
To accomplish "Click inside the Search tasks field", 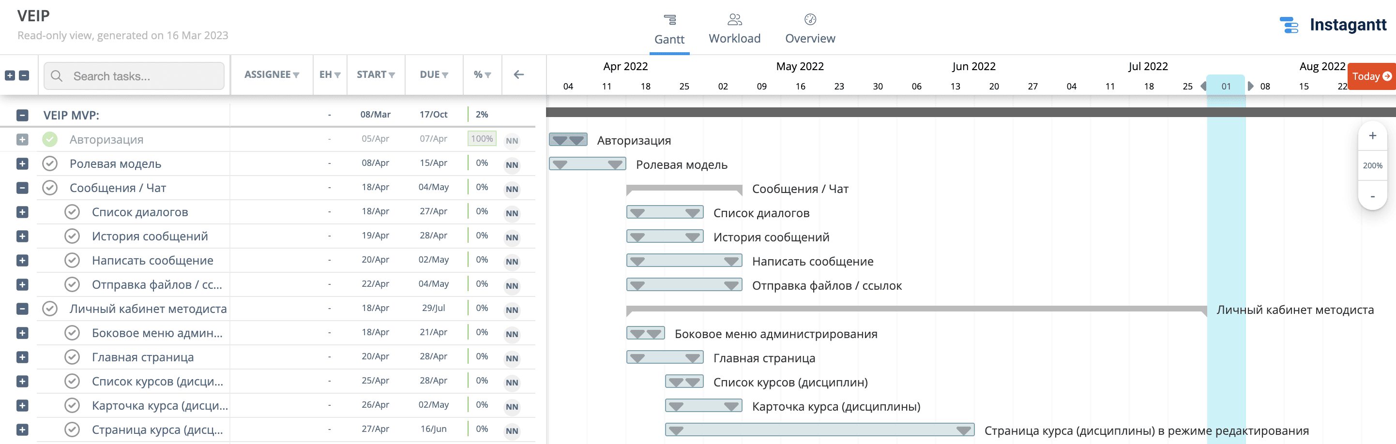I will (x=136, y=76).
